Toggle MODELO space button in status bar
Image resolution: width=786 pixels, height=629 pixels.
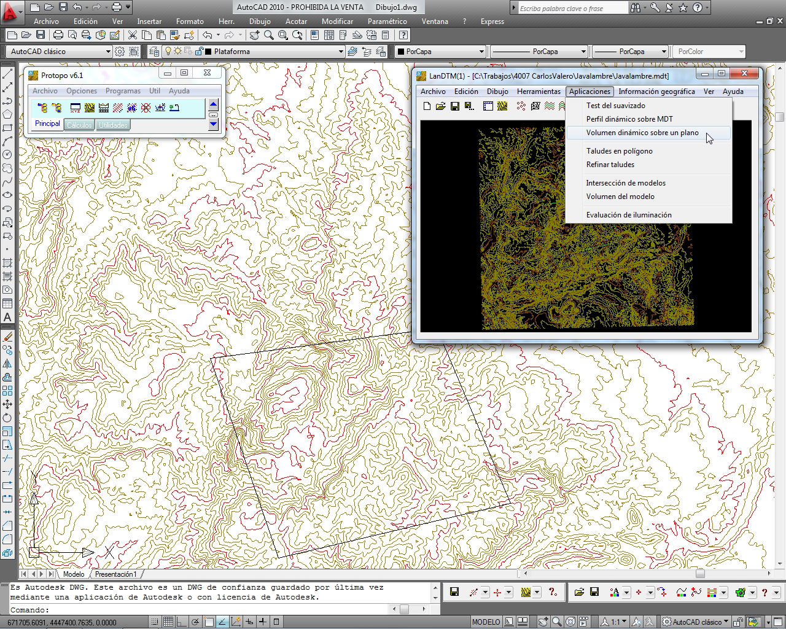tap(486, 622)
